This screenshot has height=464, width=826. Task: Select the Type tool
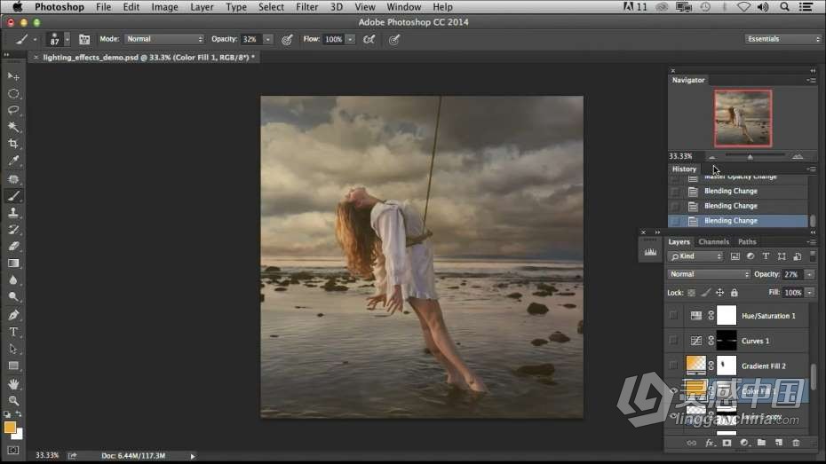13,333
